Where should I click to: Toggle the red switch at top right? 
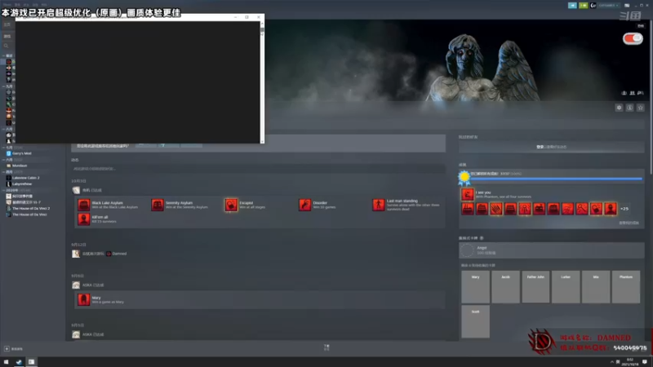[x=633, y=38]
